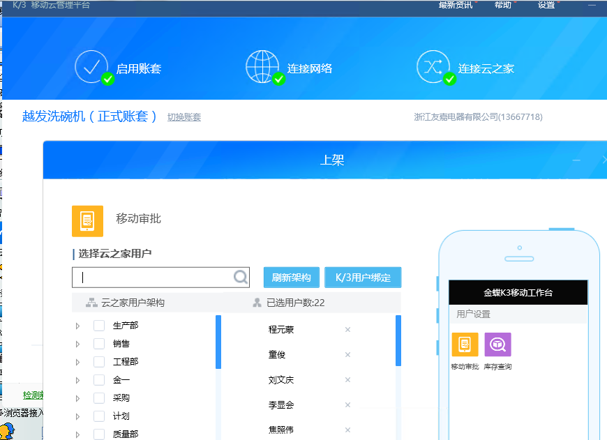Click the 云之家用户架构 org chart icon
This screenshot has height=440, width=607.
pos(91,303)
